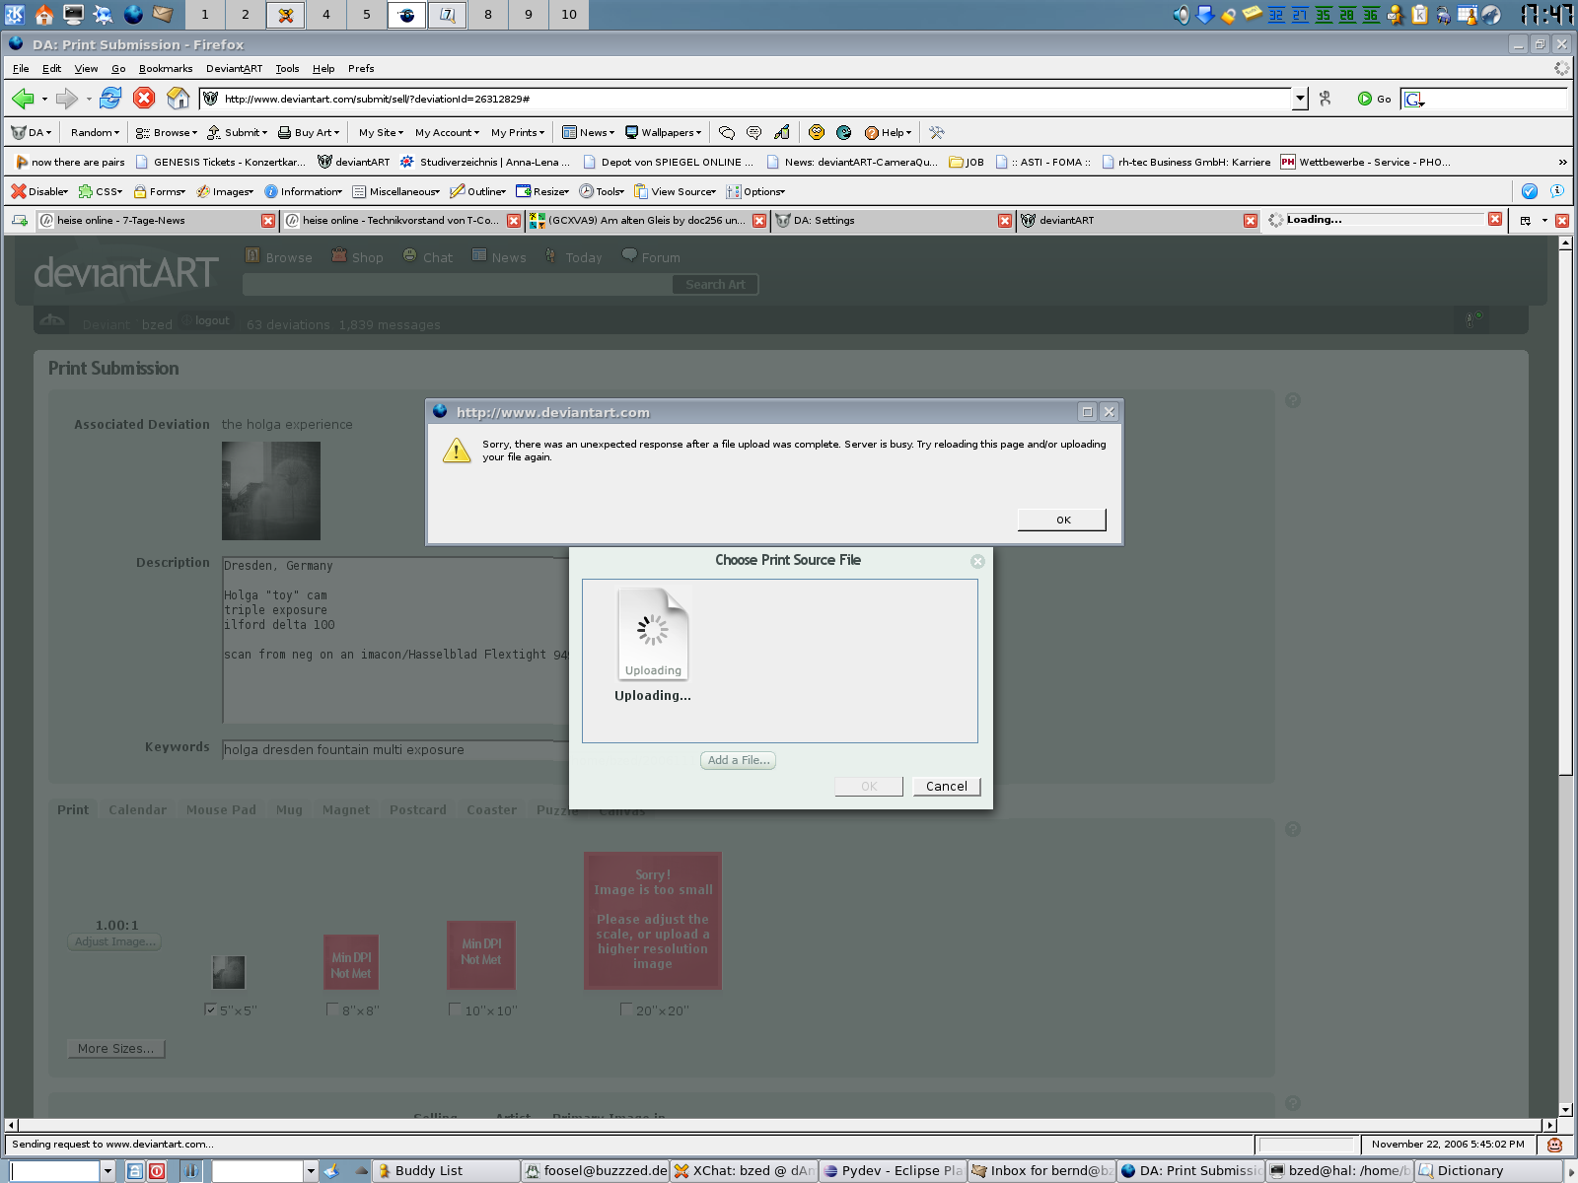Reload the current page
The image size is (1578, 1183).
[110, 99]
